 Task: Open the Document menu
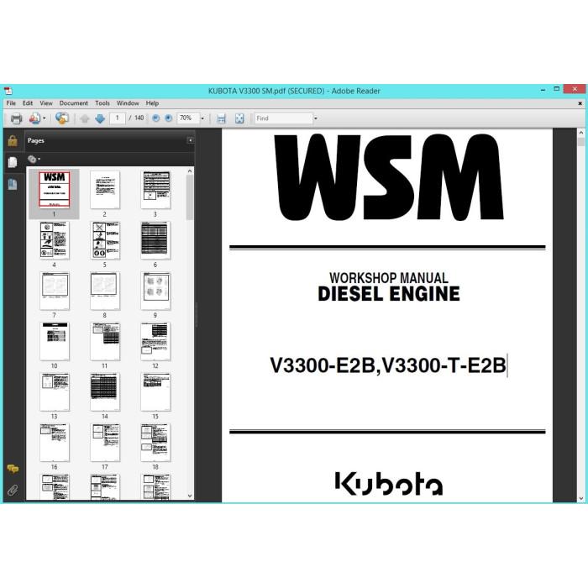coord(74,103)
